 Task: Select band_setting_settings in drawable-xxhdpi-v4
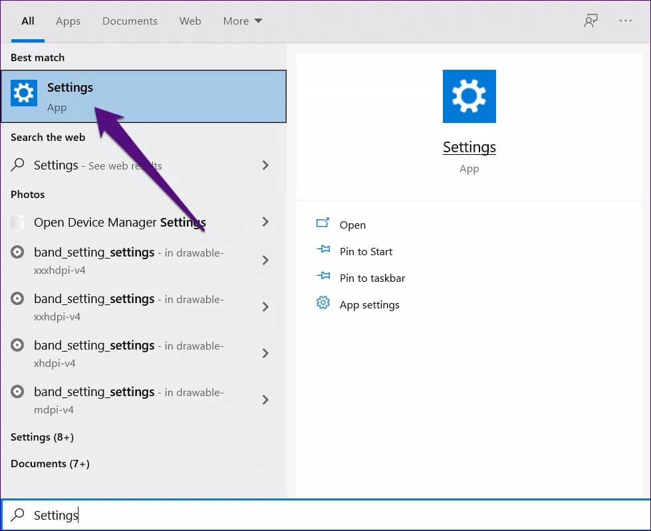point(144,307)
